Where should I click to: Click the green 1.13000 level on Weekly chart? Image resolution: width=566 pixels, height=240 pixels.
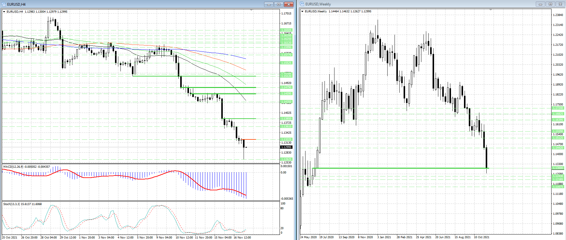point(558,168)
